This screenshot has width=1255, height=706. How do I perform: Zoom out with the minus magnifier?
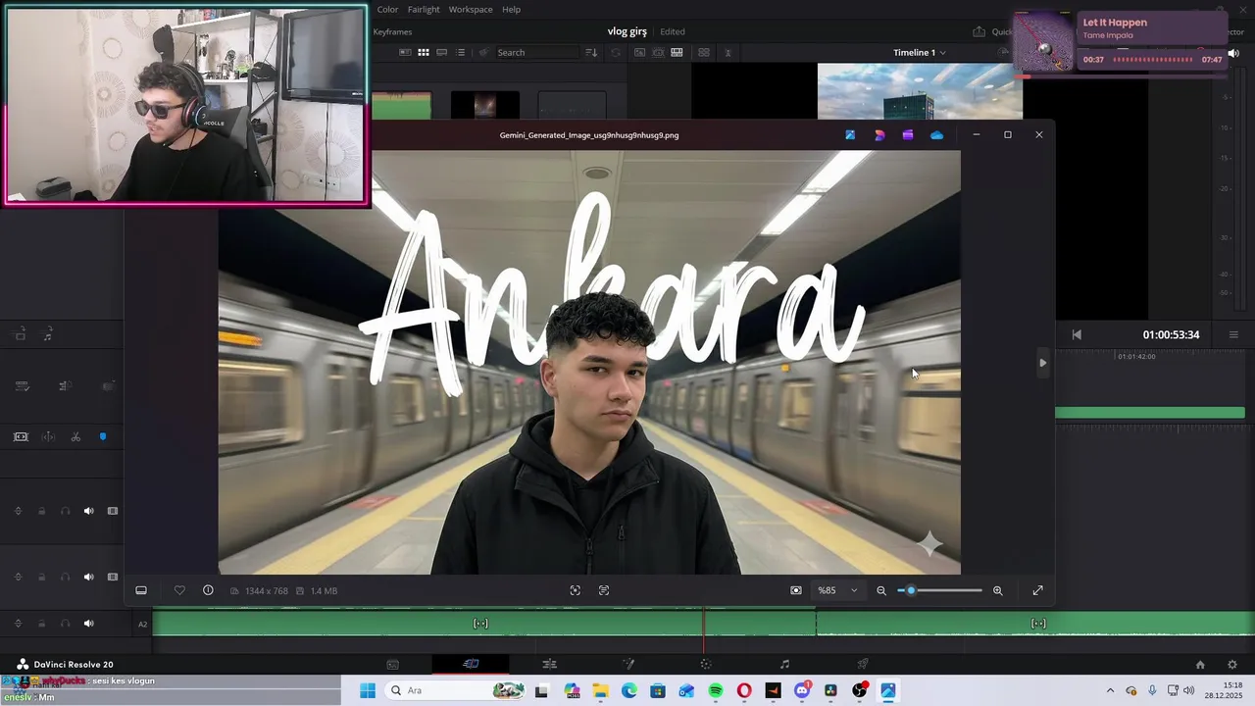(x=881, y=590)
